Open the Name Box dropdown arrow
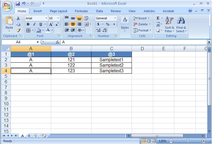Image resolution: width=212 pixels, height=144 pixels. [x=38, y=42]
